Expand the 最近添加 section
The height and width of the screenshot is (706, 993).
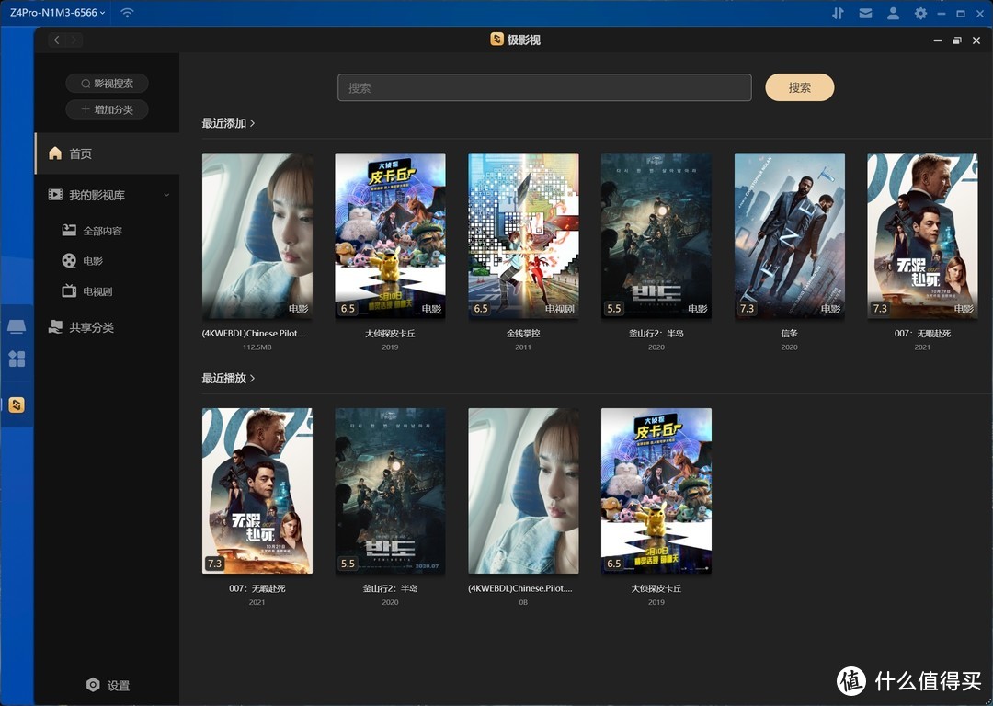coord(227,122)
